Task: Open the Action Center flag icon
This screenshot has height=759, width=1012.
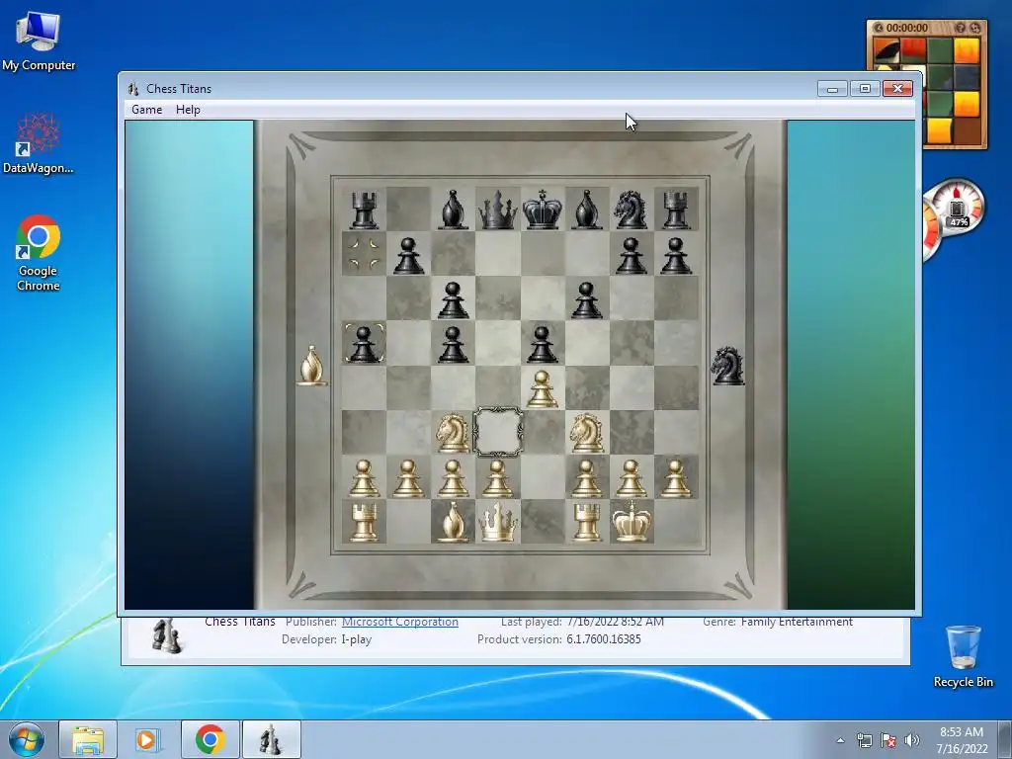Action: [x=888, y=740]
